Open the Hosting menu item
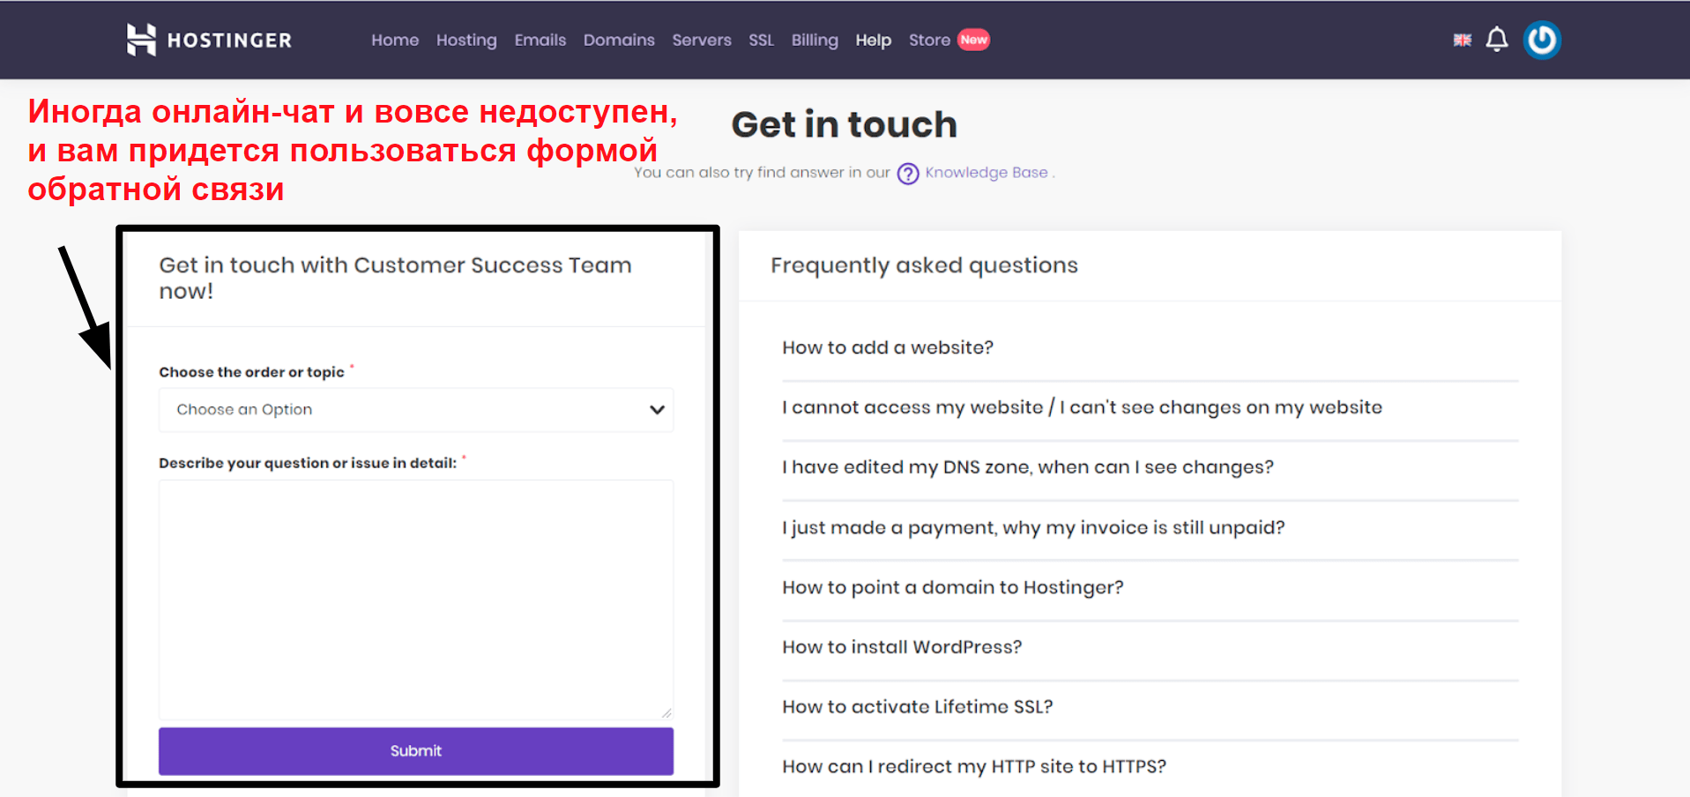1690x797 pixels. 466,40
